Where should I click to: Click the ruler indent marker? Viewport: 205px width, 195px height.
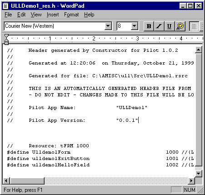click(x=6, y=40)
